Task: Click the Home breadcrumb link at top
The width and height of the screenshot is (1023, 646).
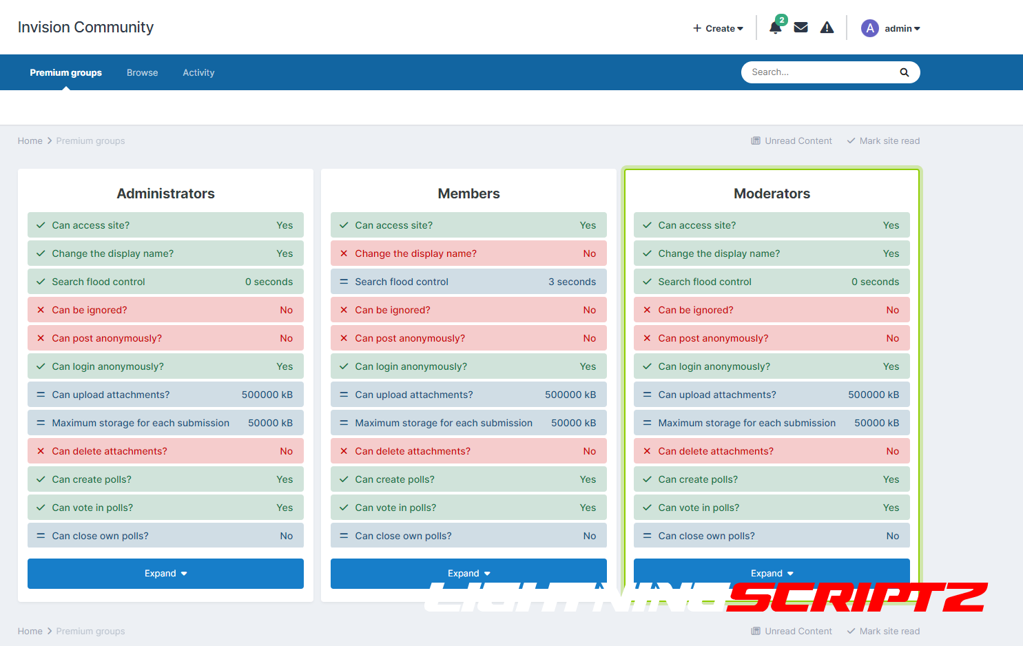Action: [30, 141]
